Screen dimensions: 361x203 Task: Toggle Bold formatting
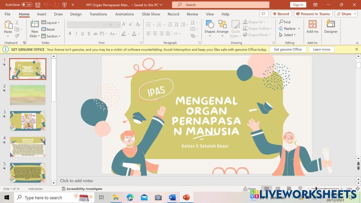coord(70,34)
